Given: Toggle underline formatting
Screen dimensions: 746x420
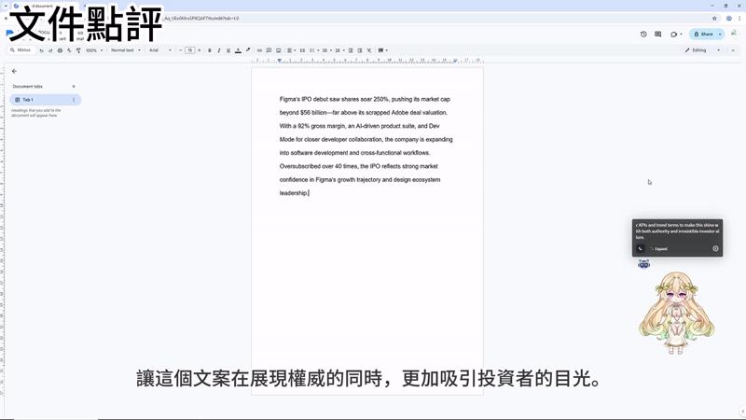Looking at the screenshot, I should tap(228, 50).
